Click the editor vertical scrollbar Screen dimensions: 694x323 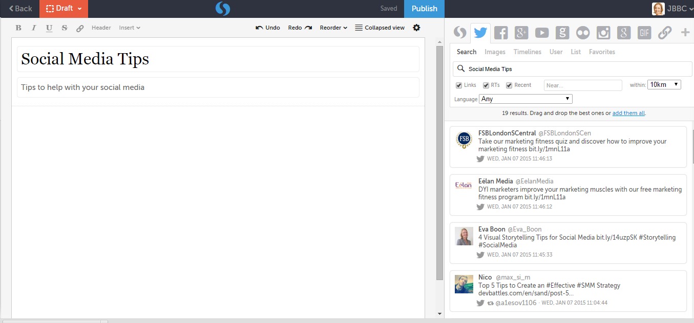[x=439, y=163]
